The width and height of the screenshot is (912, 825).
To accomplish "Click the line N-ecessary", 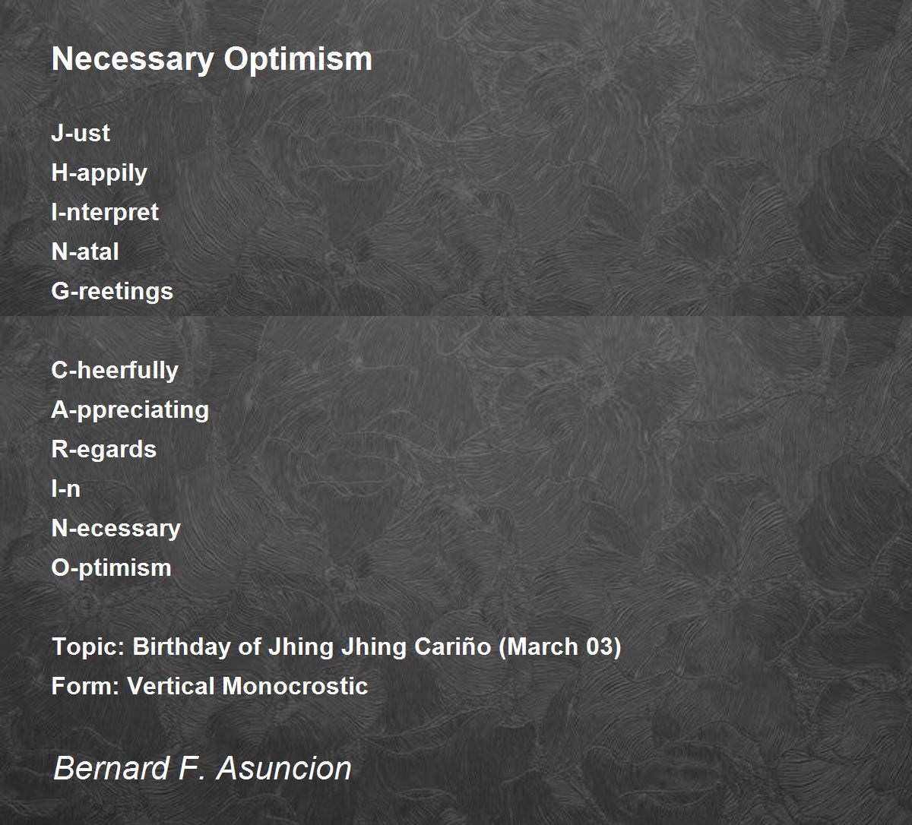I will pyautogui.click(x=116, y=529).
